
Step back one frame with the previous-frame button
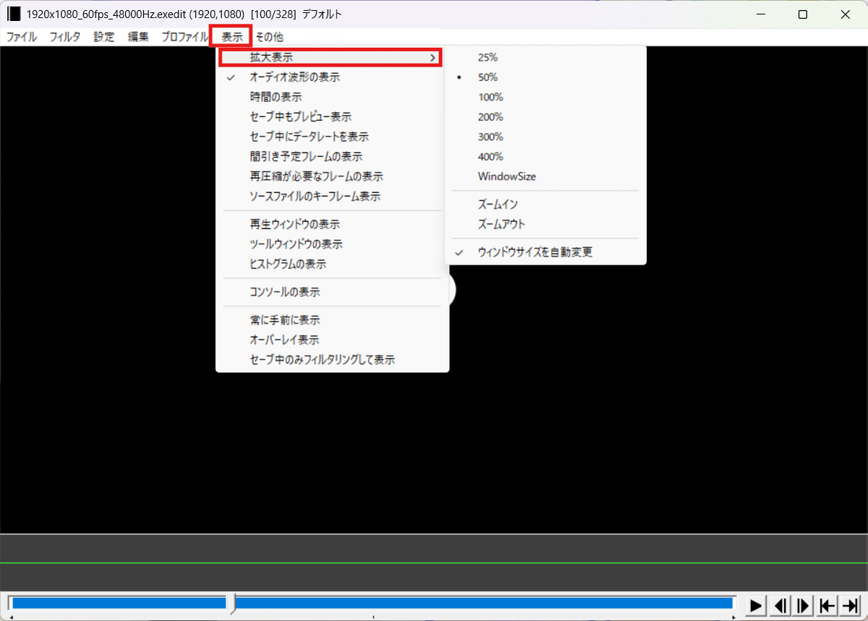pyautogui.click(x=780, y=605)
